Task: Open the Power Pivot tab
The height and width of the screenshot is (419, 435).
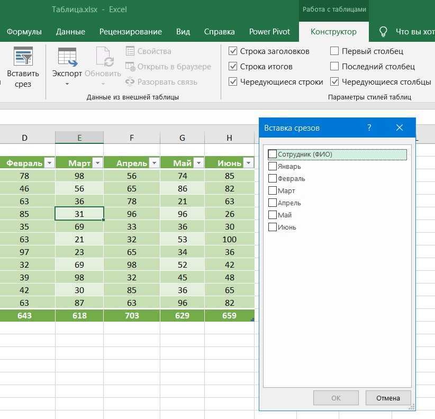Action: pyautogui.click(x=269, y=32)
